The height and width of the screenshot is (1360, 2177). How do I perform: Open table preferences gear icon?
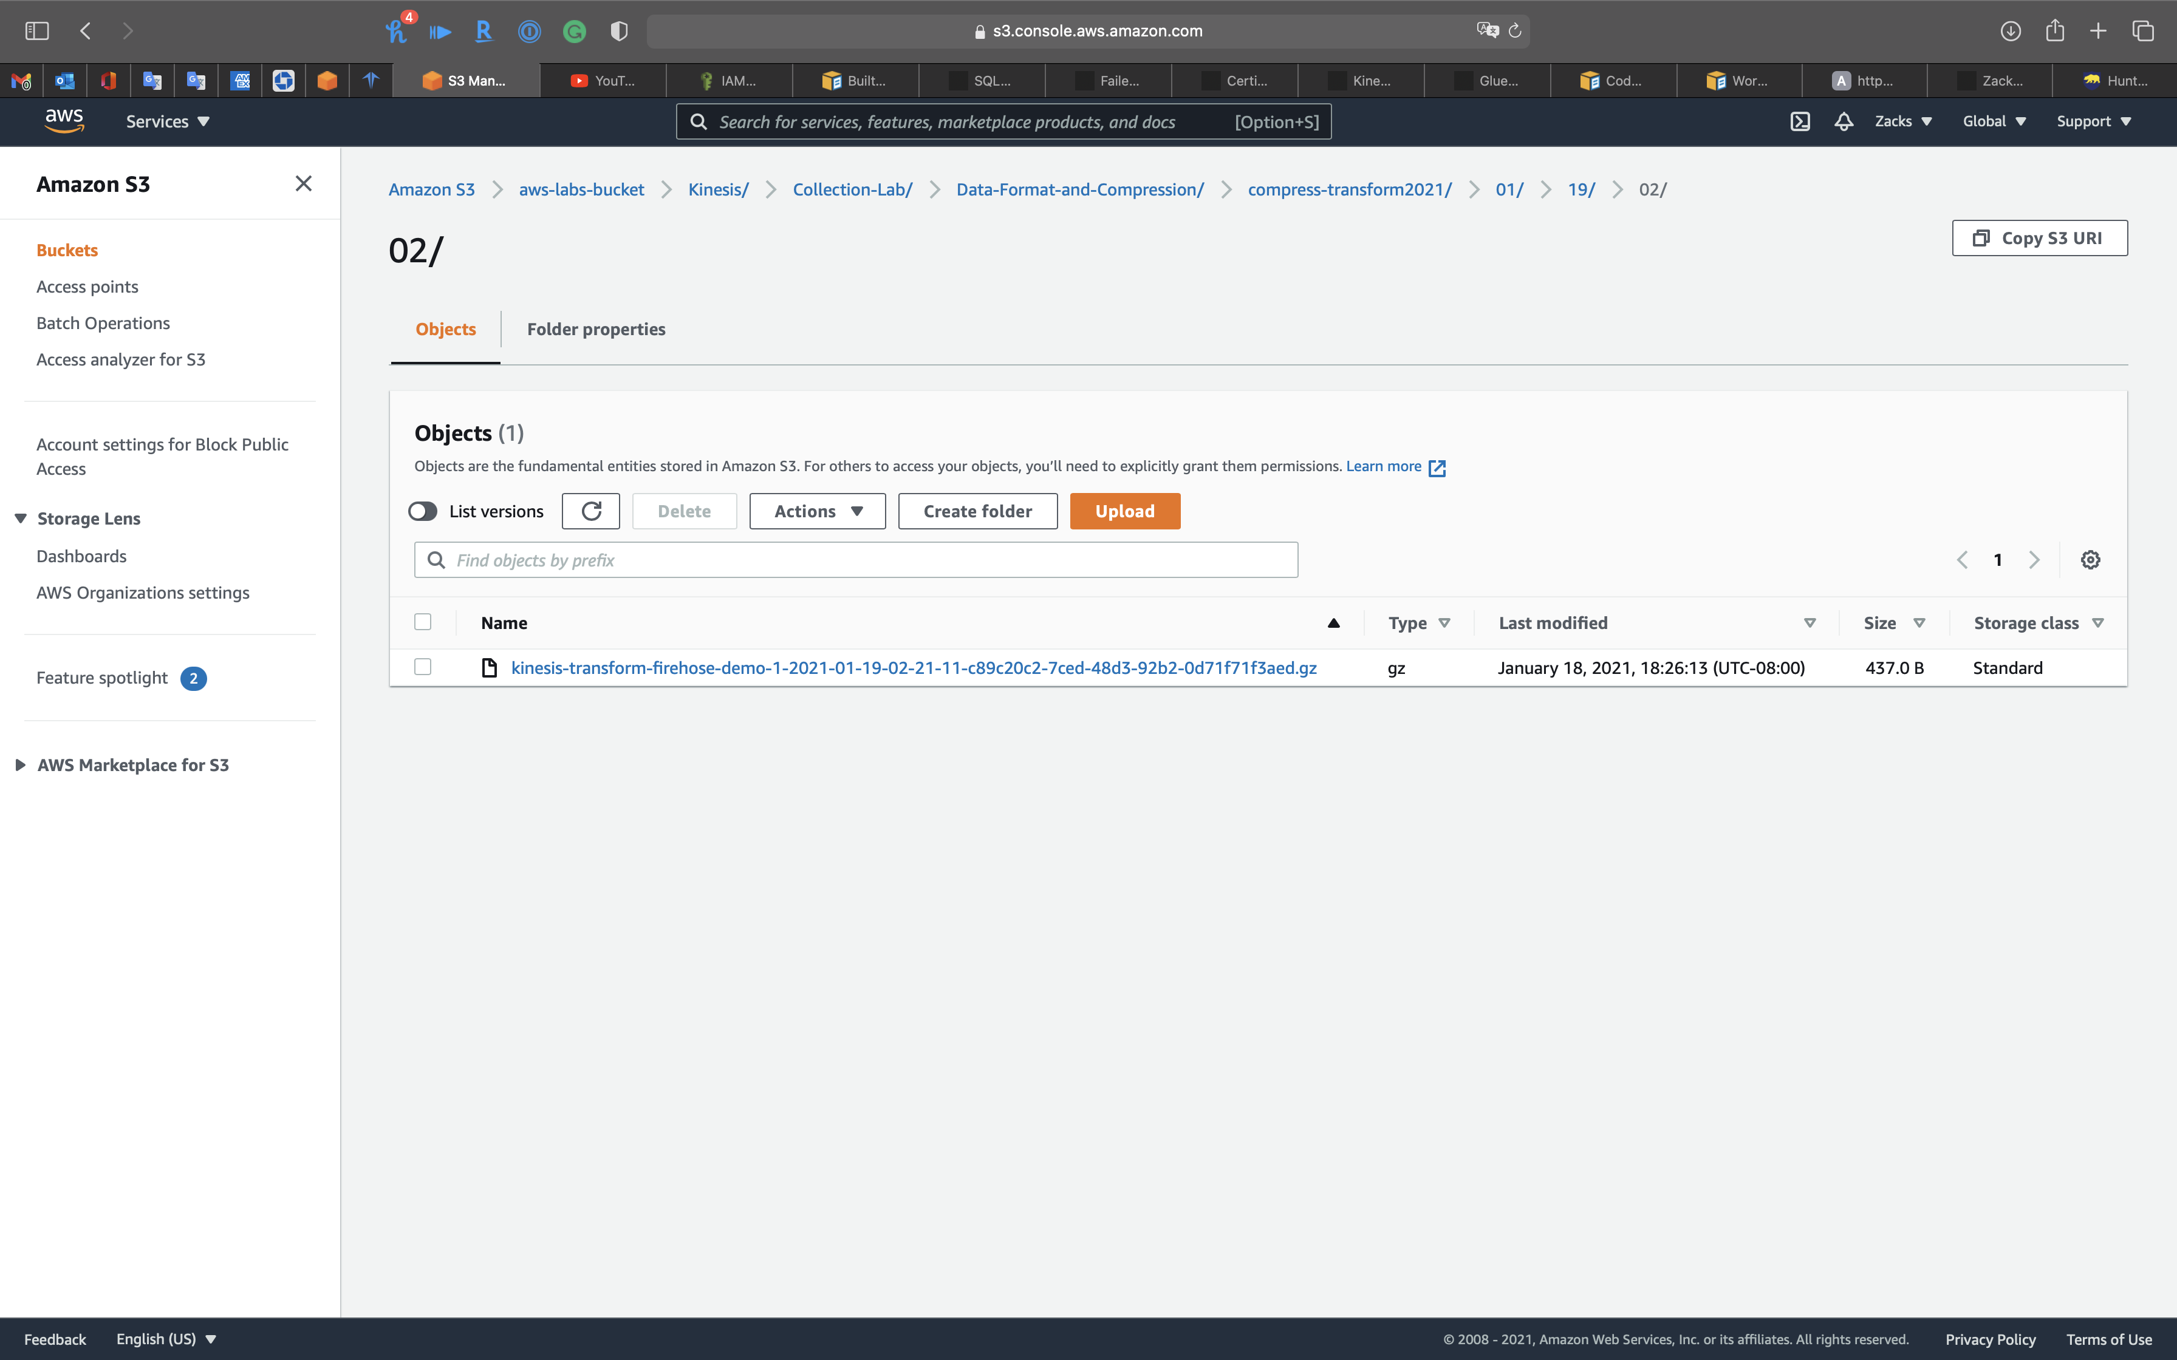click(x=2090, y=559)
